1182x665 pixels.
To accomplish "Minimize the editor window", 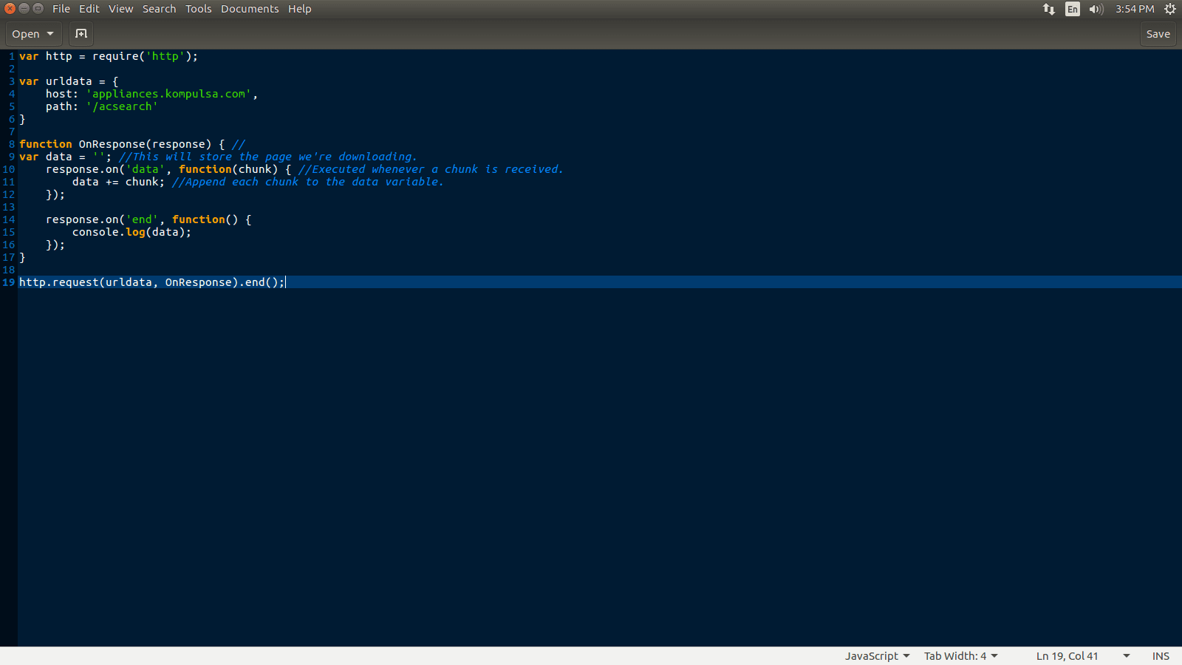I will [x=24, y=9].
